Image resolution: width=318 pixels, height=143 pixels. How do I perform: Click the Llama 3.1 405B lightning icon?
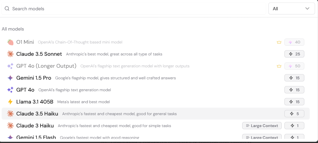tap(10, 102)
